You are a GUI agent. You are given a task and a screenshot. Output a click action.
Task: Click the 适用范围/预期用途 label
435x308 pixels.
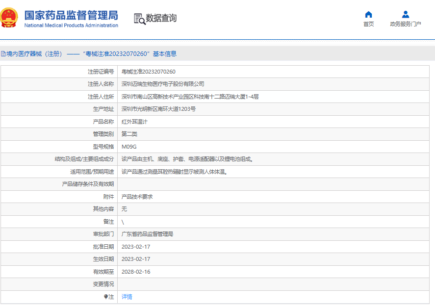point(92,172)
